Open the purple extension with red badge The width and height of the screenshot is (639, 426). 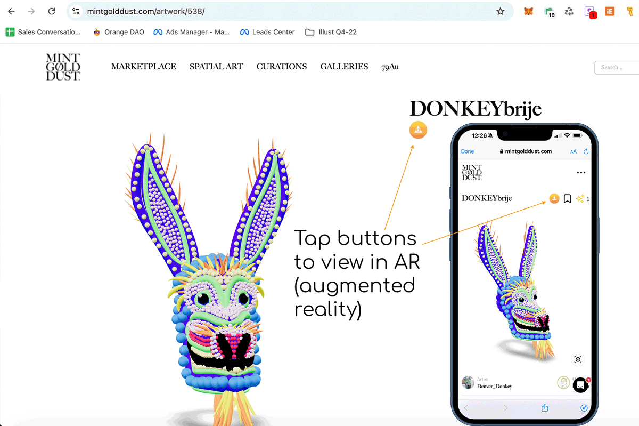click(590, 12)
